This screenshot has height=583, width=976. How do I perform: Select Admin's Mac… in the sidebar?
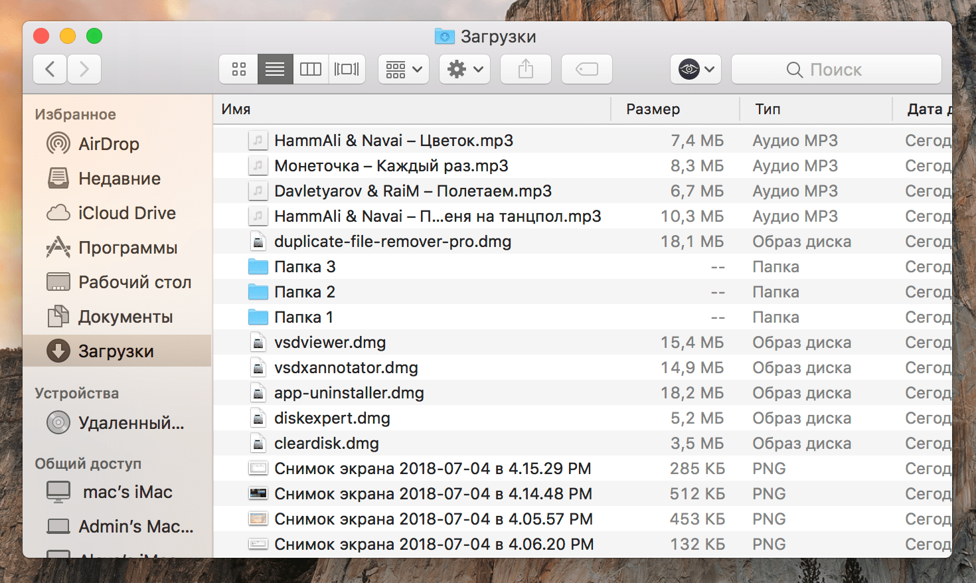click(117, 526)
